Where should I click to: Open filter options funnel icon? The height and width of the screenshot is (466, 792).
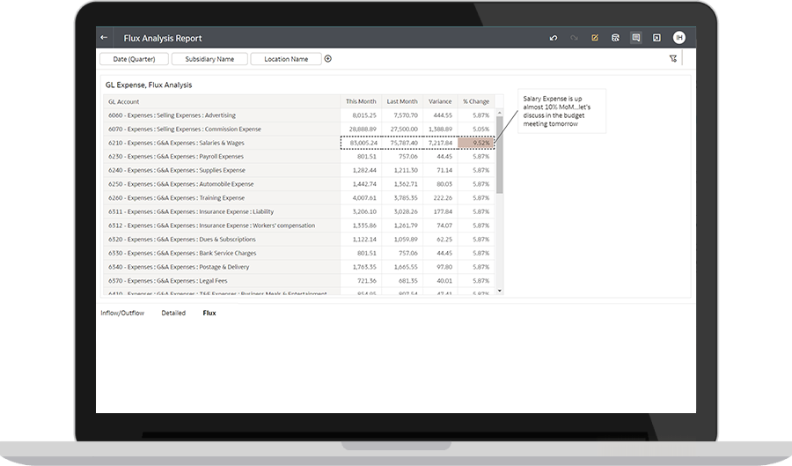673,59
